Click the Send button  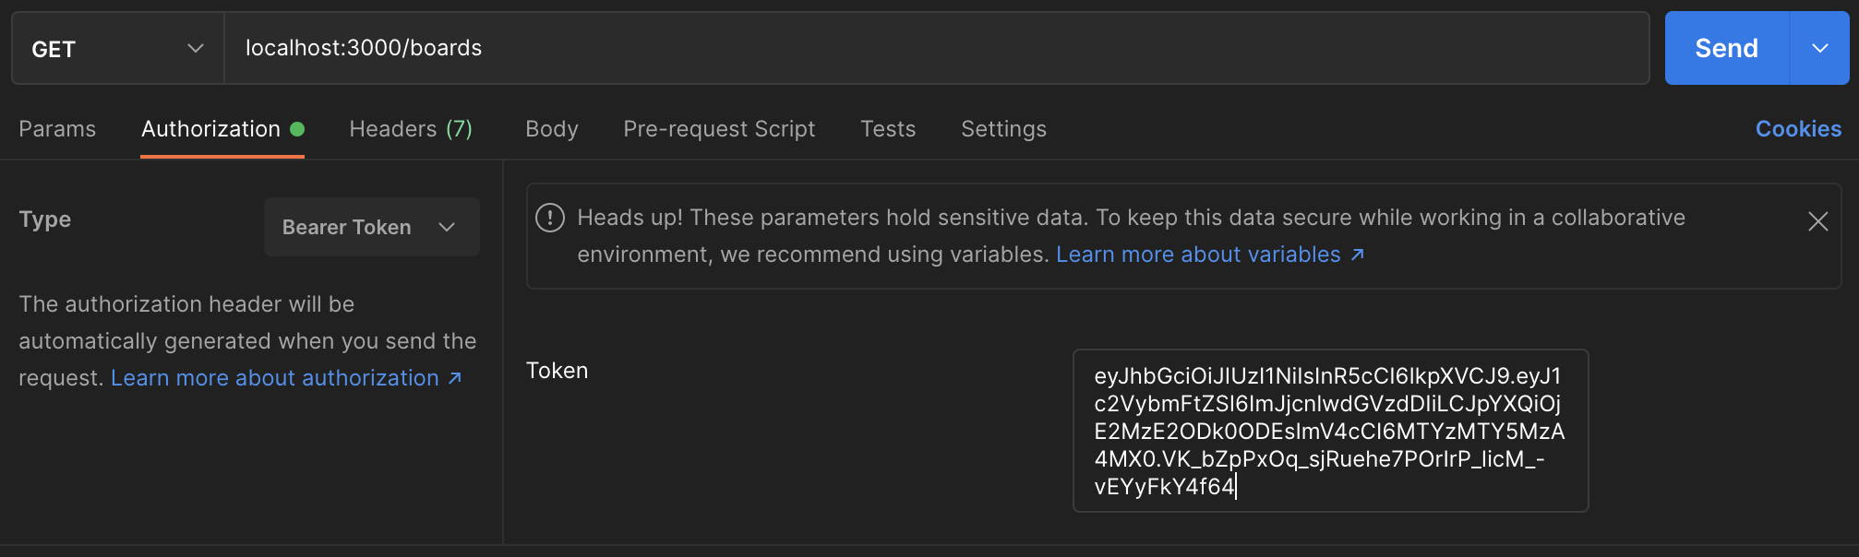click(x=1726, y=48)
